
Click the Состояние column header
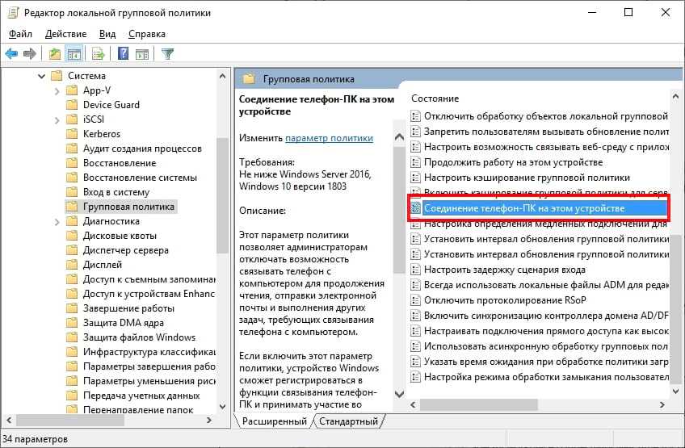click(435, 98)
